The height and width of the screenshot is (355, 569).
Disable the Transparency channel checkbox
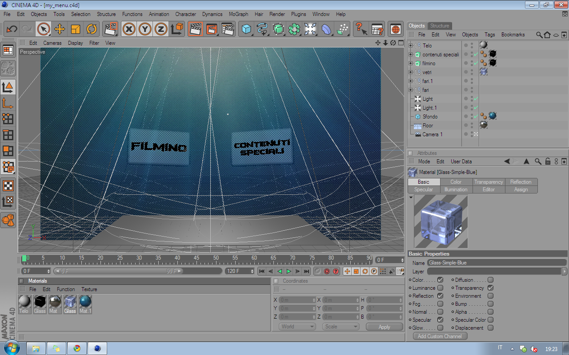(490, 288)
